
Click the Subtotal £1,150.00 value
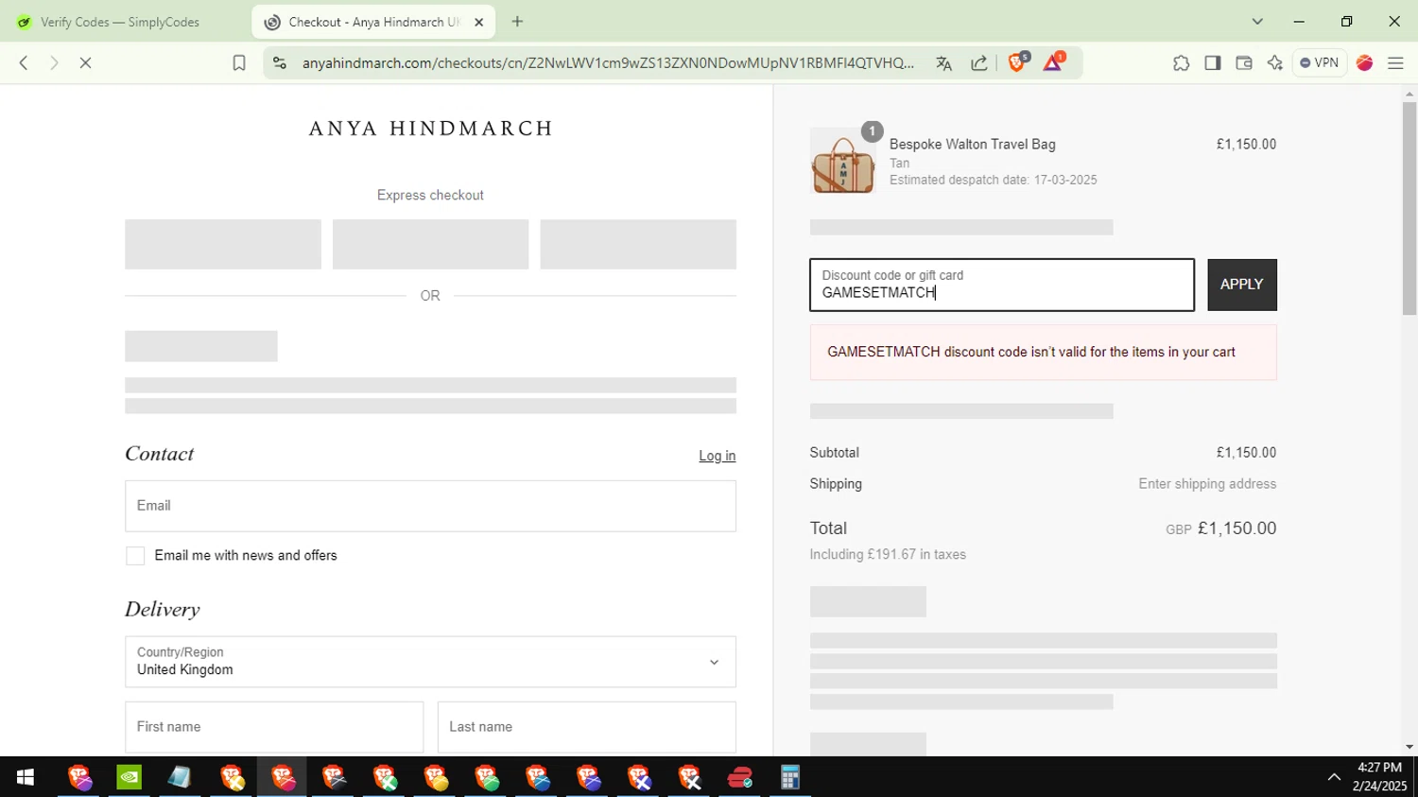click(x=1246, y=453)
